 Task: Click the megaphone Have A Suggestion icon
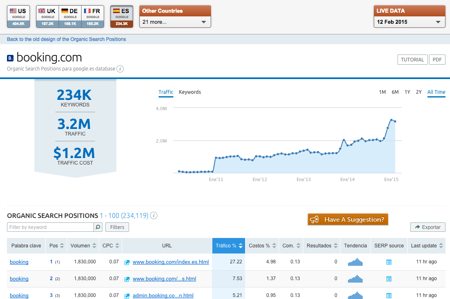(x=314, y=220)
